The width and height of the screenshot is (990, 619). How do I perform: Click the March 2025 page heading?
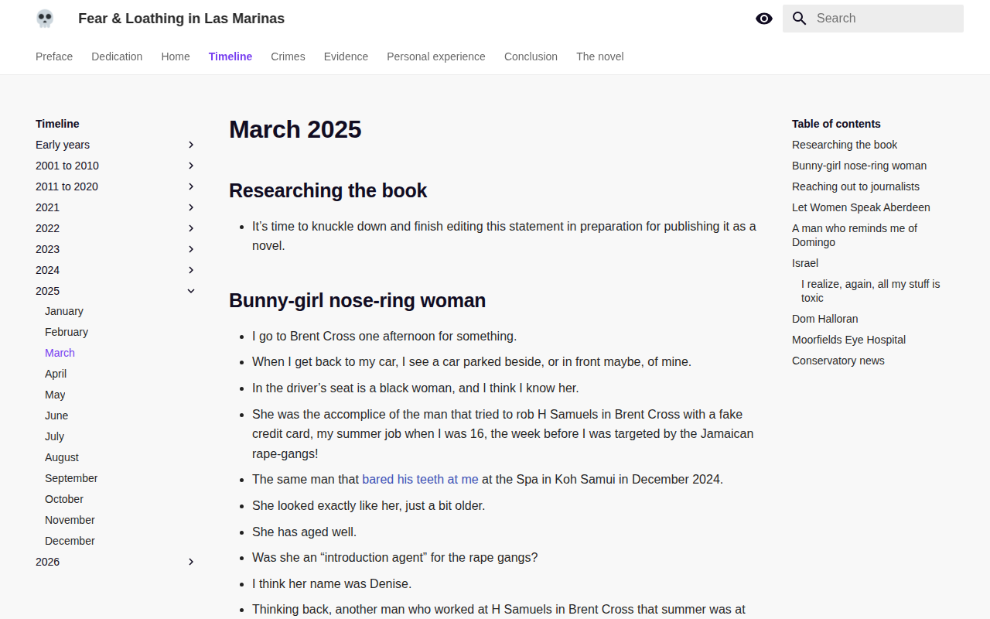(295, 129)
